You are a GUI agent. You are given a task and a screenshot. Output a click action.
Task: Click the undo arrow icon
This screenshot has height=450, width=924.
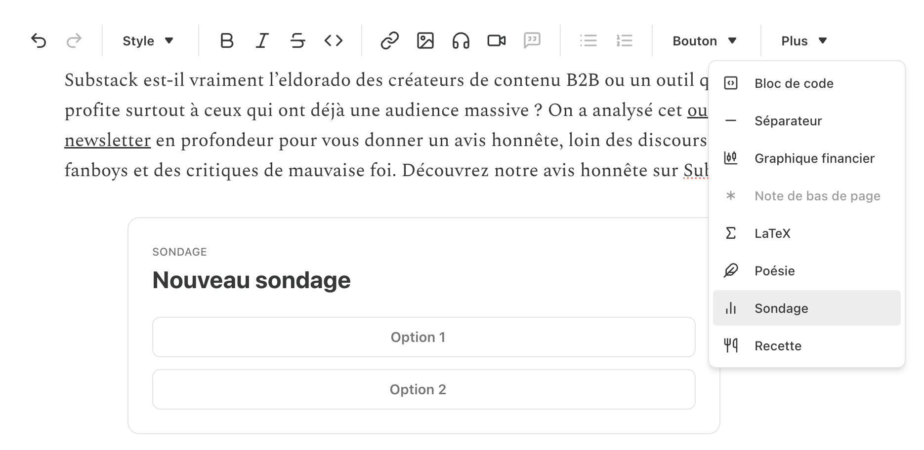point(39,40)
